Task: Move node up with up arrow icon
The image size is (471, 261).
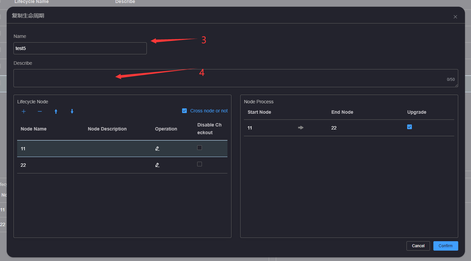Action: point(56,111)
